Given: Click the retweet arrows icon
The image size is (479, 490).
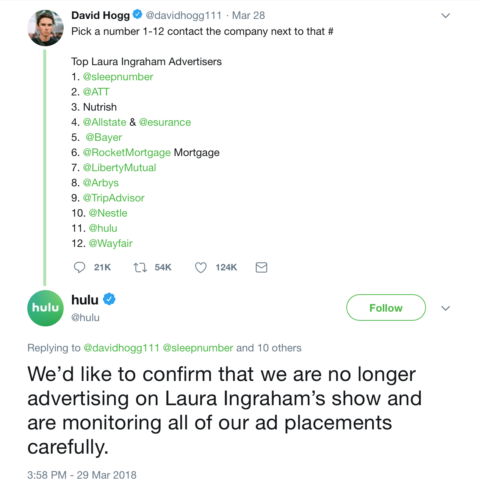Looking at the screenshot, I should 140,268.
